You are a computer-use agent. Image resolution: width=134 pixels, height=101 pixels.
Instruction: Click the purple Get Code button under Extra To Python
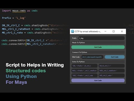(x=98, y=81)
